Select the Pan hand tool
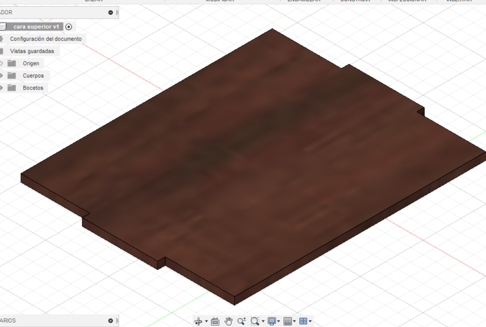 click(x=228, y=321)
